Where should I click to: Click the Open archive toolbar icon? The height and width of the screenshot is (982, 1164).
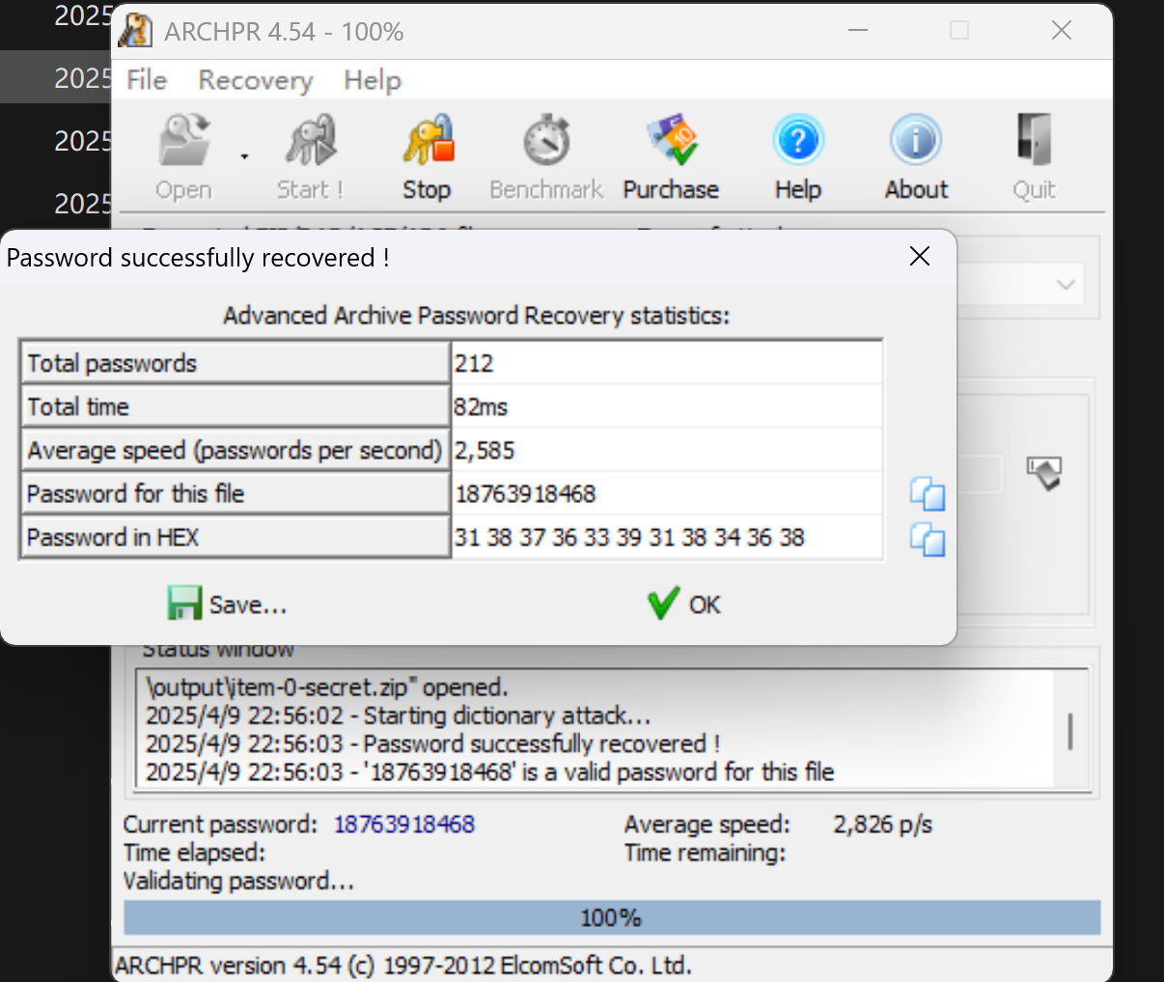(184, 141)
